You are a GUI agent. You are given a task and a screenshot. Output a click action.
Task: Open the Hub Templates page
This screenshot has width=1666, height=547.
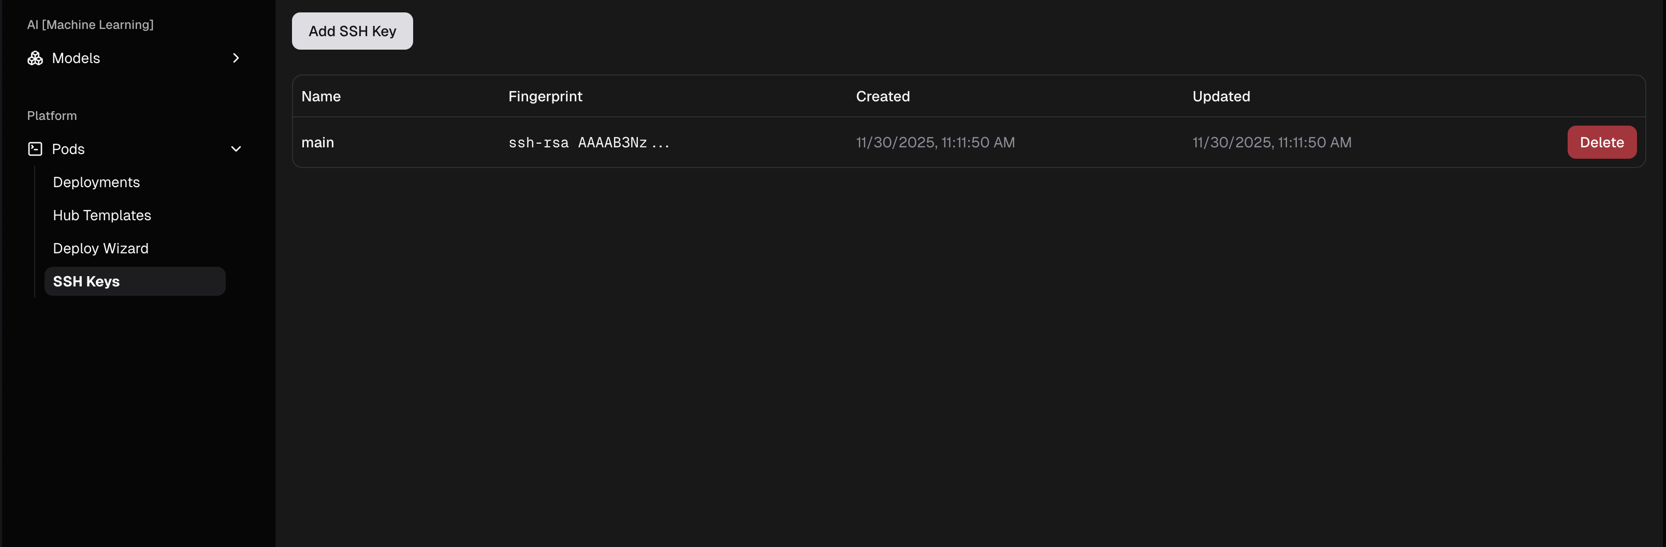point(102,215)
